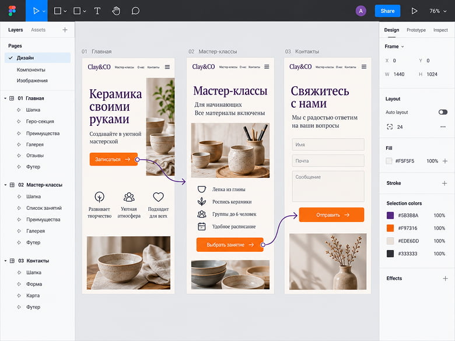Click the Записаться button on canvas
This screenshot has width=455, height=341.
114,160
